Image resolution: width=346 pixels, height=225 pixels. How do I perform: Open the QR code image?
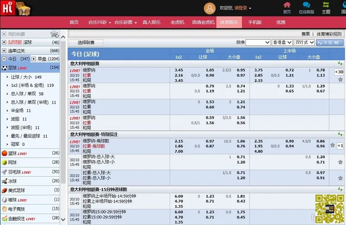coord(330,209)
